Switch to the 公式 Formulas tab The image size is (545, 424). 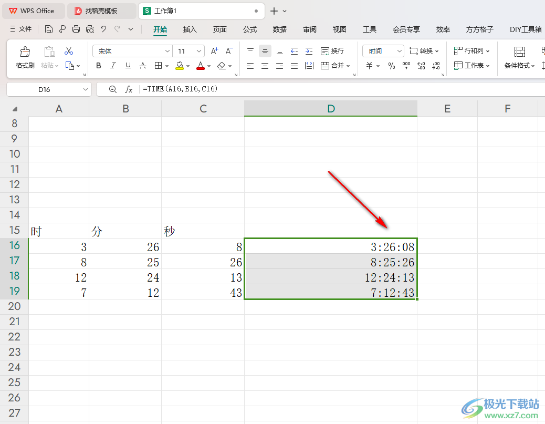point(250,29)
